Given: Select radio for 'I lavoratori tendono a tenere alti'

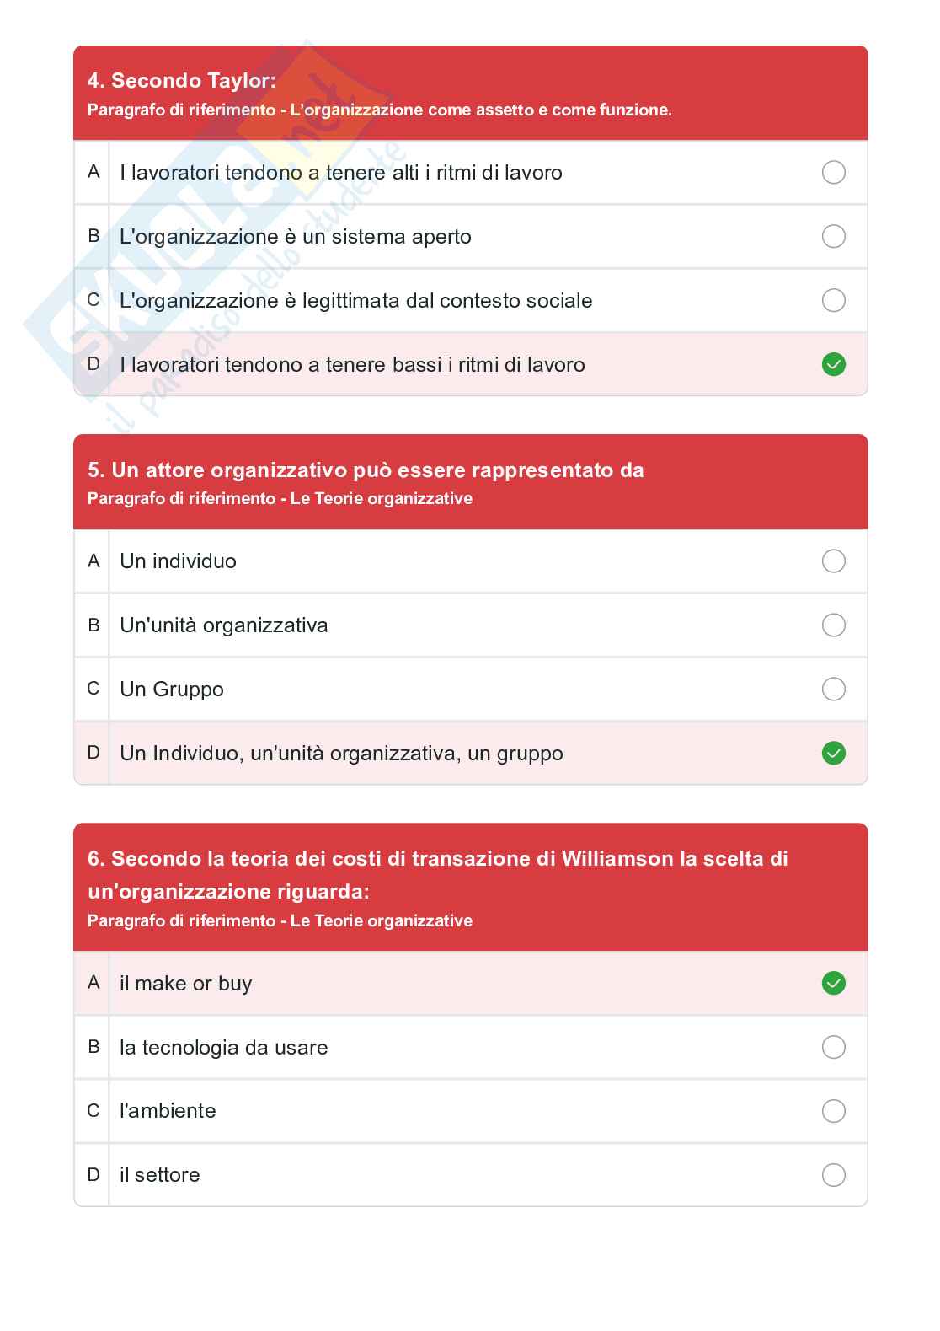Looking at the screenshot, I should point(833,172).
